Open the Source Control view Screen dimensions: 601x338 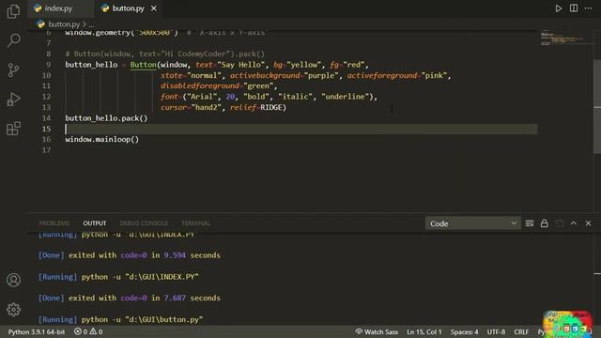(13, 69)
